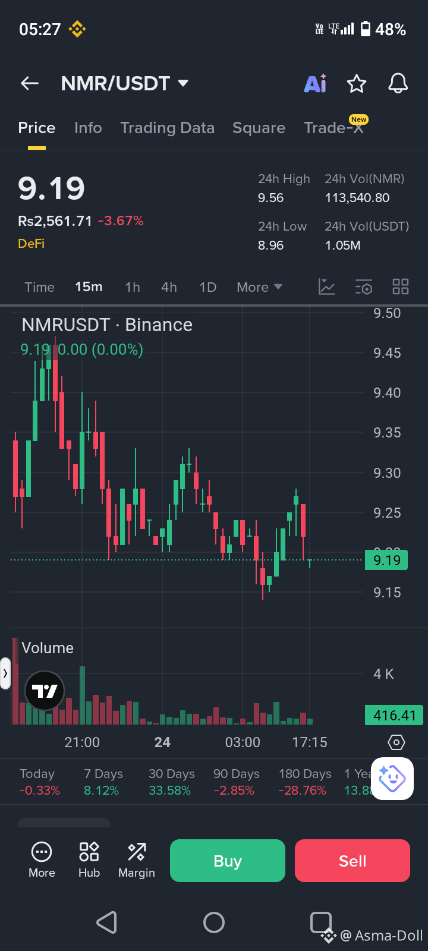
Task: Open chart hexagon settings icon
Action: tap(396, 742)
